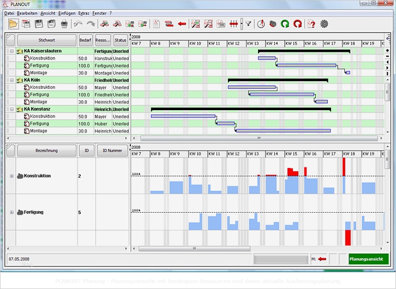Click the zoom-in chart icon with green plus

195,24
